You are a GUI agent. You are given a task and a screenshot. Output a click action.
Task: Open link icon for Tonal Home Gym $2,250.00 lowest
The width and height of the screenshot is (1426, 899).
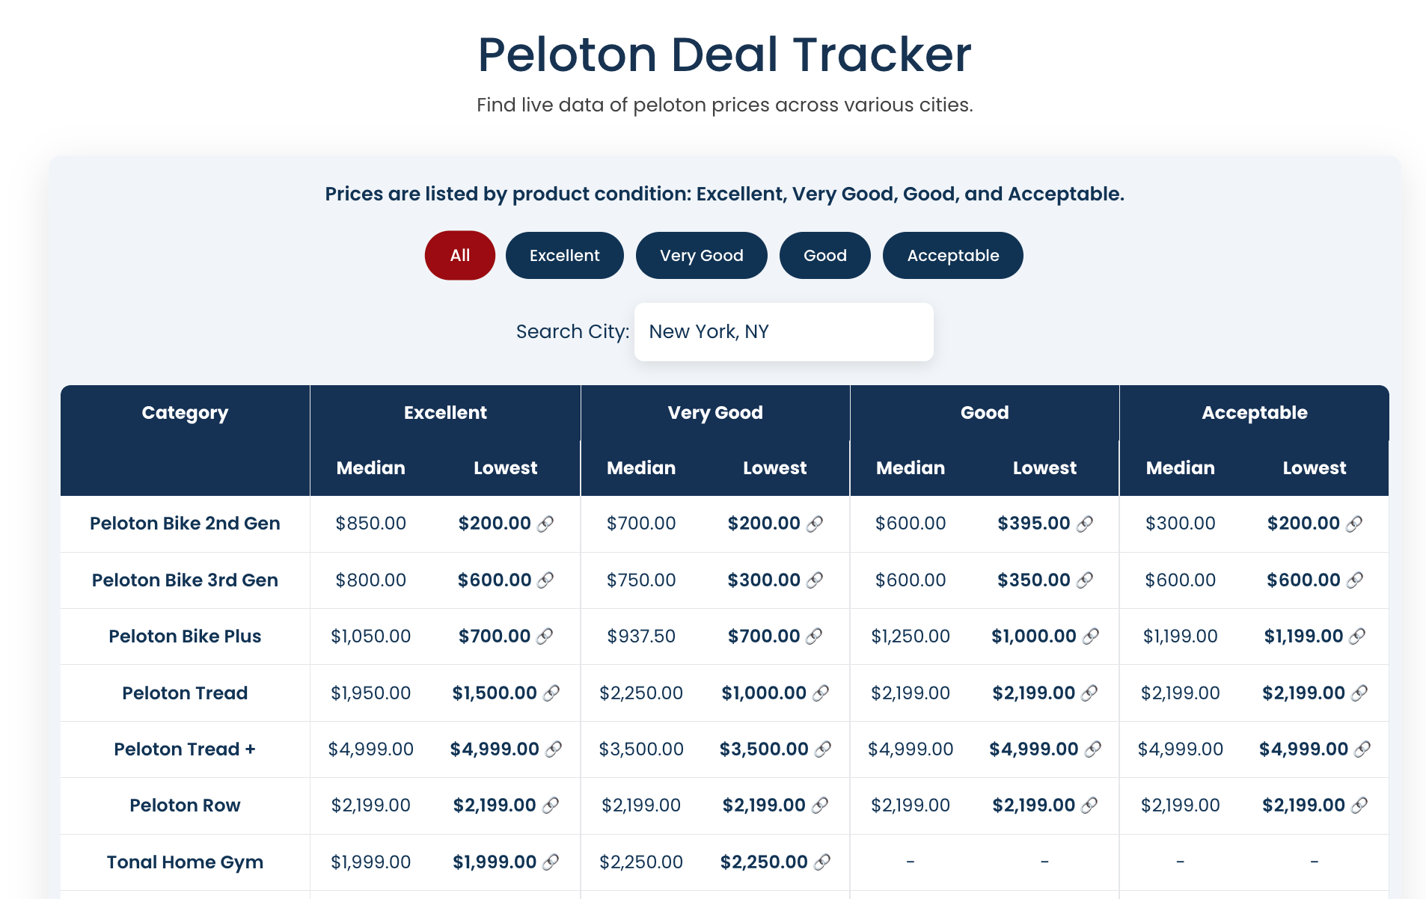(823, 862)
